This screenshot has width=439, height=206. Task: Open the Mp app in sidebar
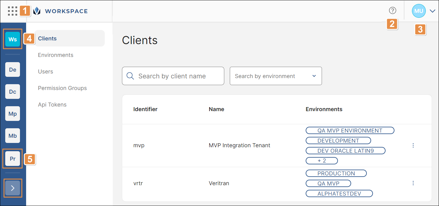(13, 114)
